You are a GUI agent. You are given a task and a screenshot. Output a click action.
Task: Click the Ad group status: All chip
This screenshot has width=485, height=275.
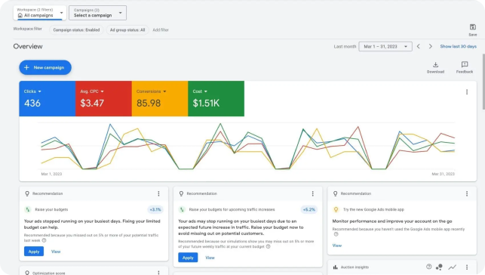(127, 30)
